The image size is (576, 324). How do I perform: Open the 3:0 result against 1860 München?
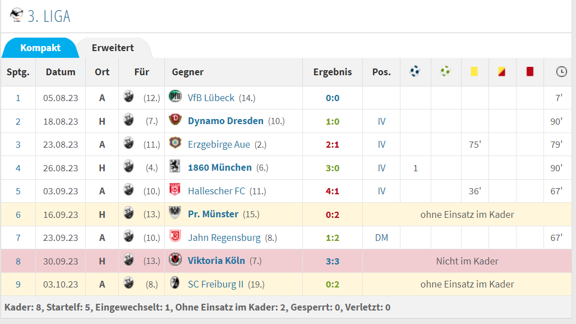(x=333, y=168)
